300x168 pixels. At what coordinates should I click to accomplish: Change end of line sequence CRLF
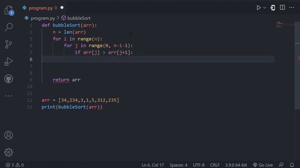[215, 165]
